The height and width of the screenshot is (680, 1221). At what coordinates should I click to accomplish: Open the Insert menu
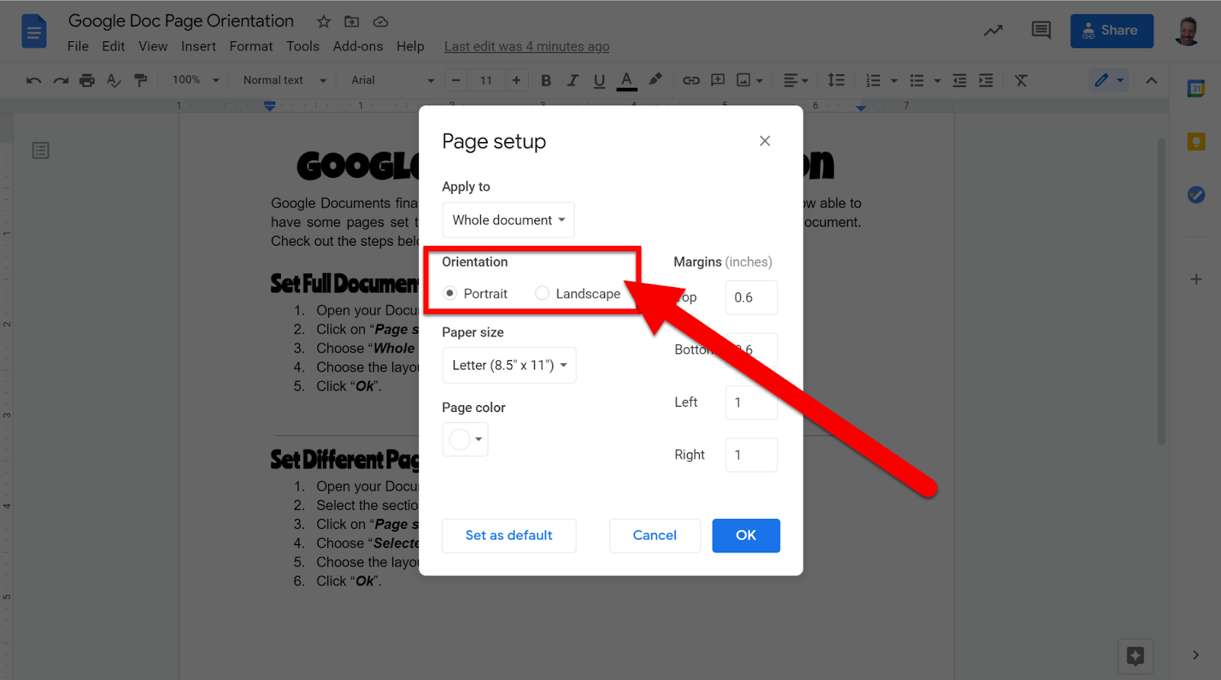(198, 47)
